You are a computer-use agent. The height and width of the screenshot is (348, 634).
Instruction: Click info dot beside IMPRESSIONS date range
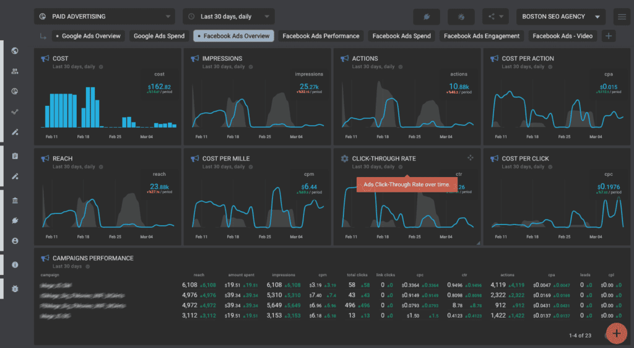pyautogui.click(x=251, y=67)
